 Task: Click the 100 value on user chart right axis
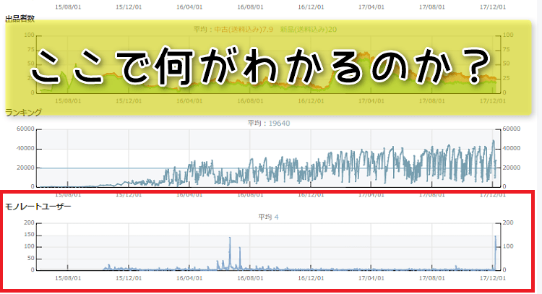pyautogui.click(x=512, y=246)
